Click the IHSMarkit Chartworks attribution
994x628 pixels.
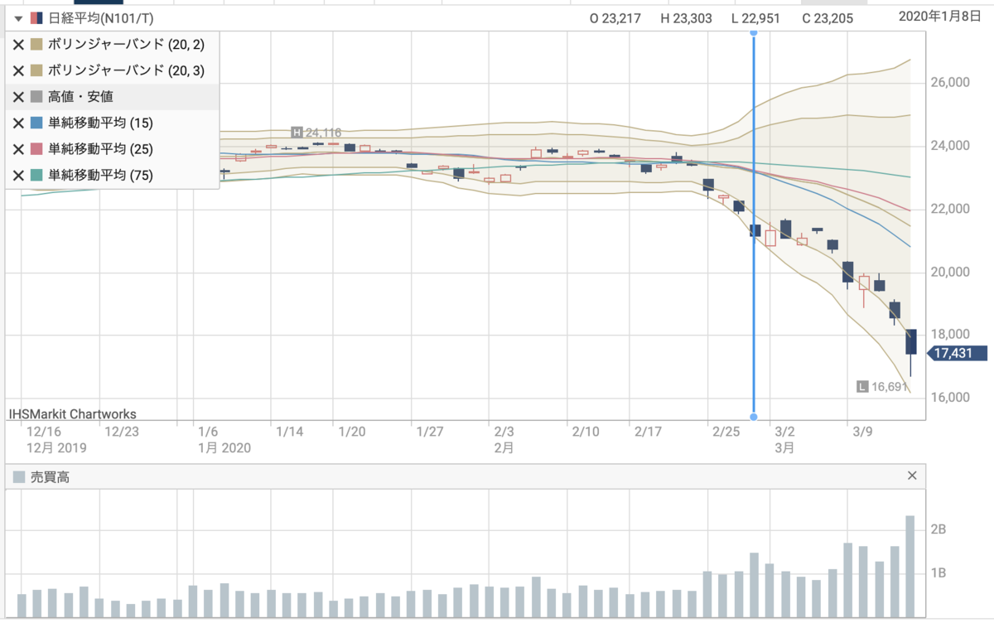pos(72,413)
